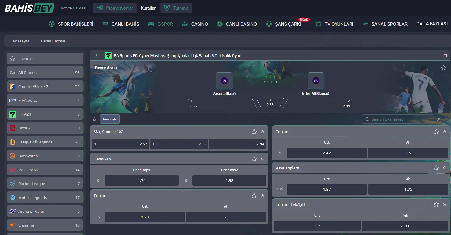Open Canlı Bahis menu item
Viewport: 451px width, 235px height.
tap(121, 24)
